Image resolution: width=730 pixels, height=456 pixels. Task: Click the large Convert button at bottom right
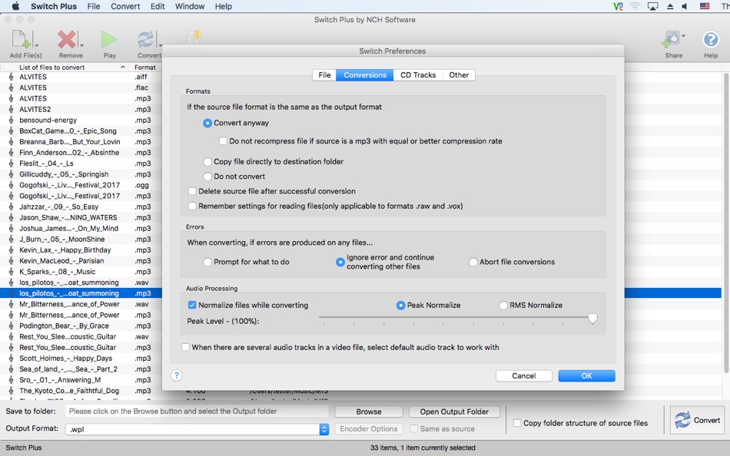click(698, 420)
